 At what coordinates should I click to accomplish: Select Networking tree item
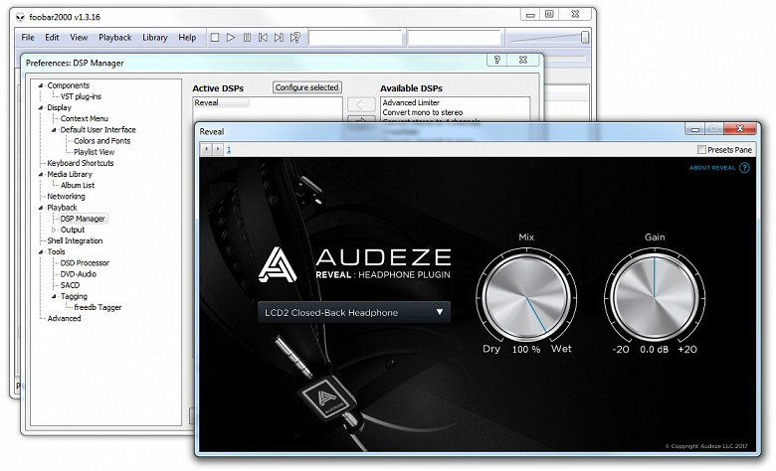[x=66, y=197]
